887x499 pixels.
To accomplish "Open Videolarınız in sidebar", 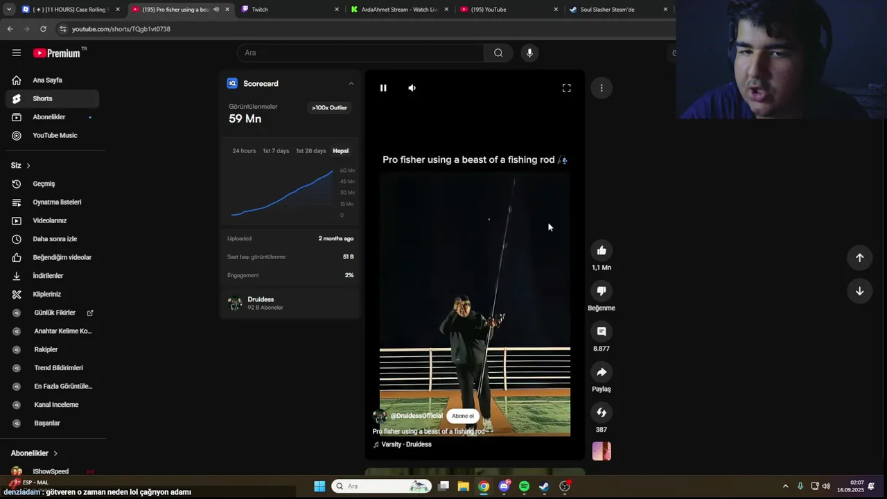I will [x=53, y=220].
